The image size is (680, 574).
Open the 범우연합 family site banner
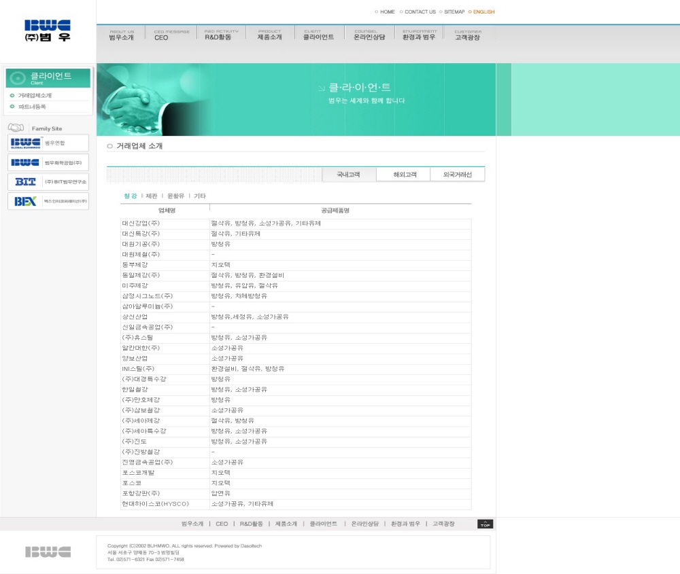click(x=48, y=143)
